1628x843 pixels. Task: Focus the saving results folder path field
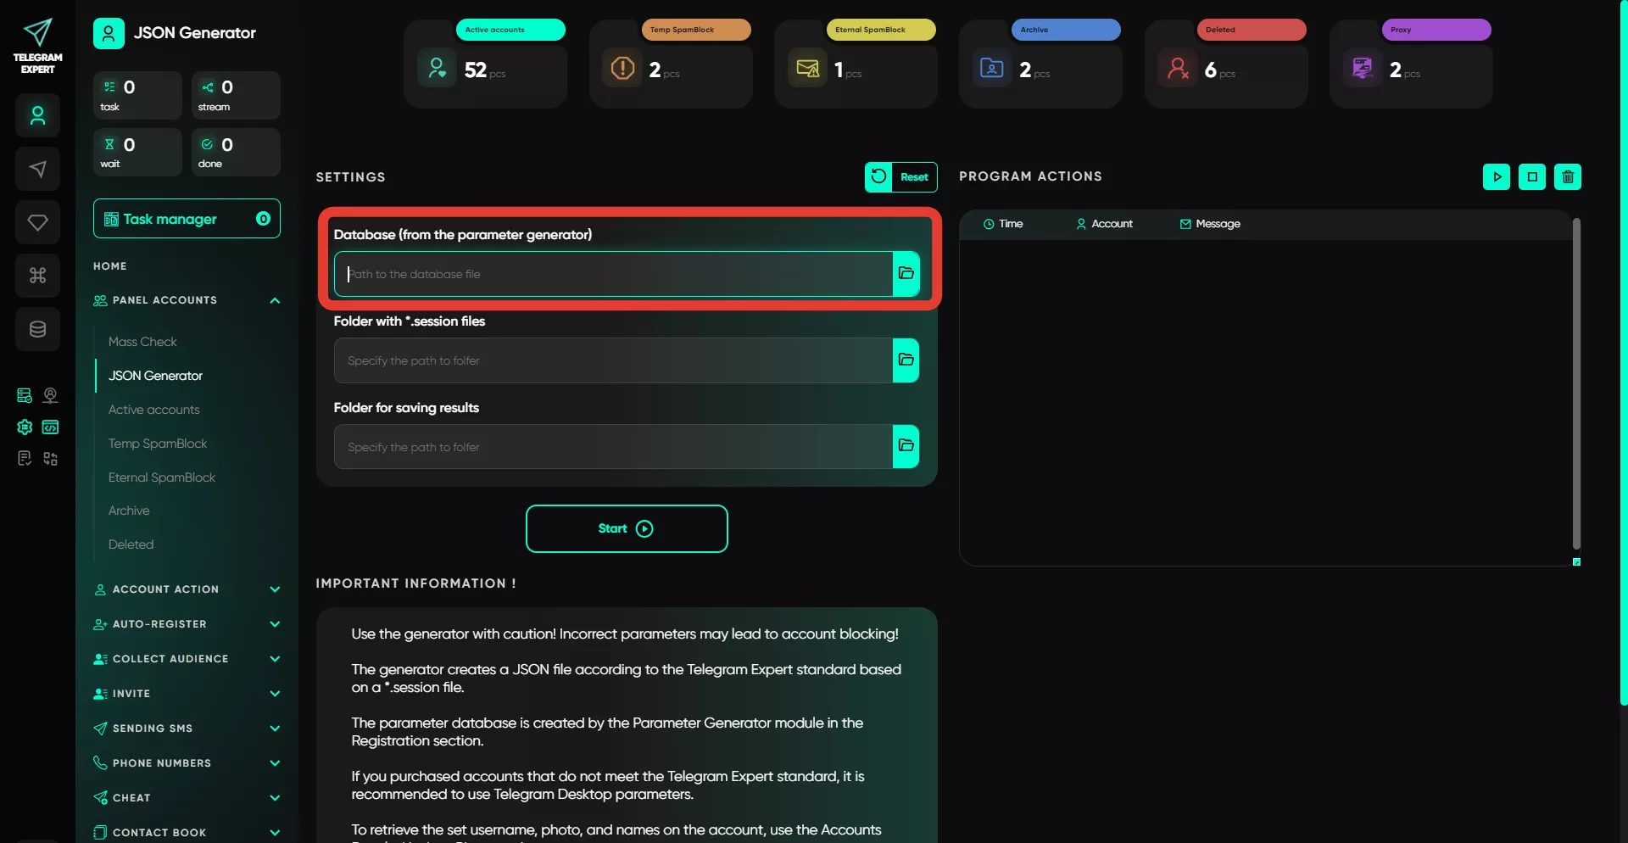[x=614, y=447]
